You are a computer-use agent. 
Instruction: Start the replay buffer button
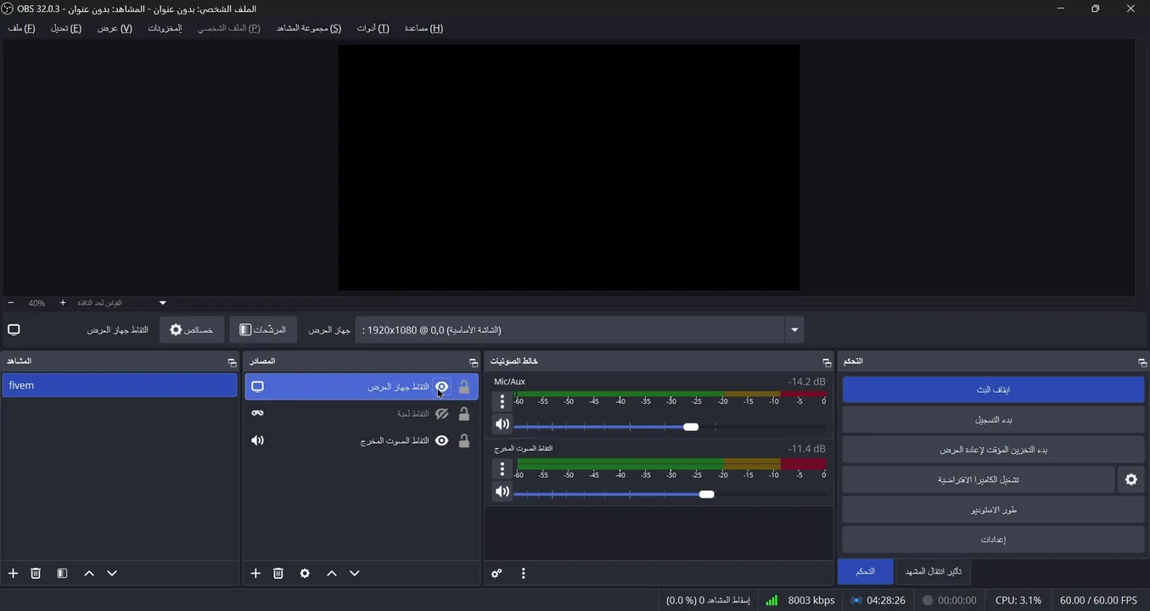[x=993, y=450]
